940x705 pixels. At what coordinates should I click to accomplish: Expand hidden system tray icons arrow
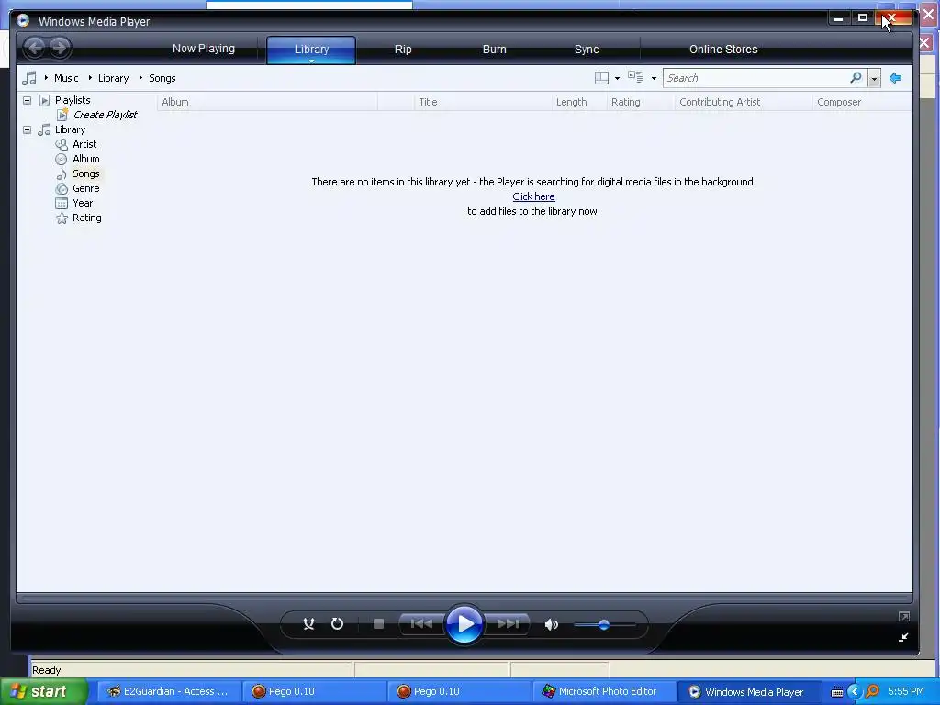pyautogui.click(x=855, y=692)
